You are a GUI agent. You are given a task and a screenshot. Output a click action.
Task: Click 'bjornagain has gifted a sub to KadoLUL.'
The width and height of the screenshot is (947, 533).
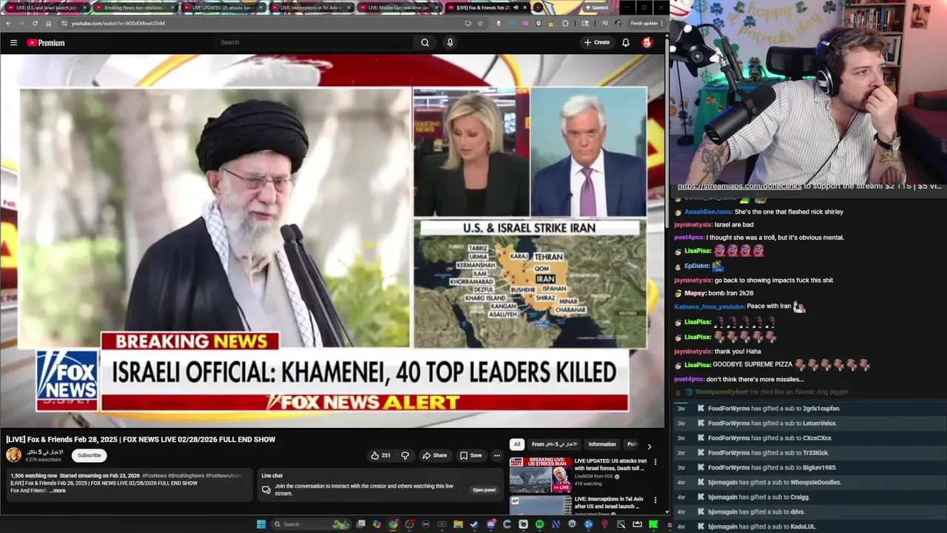[761, 527]
